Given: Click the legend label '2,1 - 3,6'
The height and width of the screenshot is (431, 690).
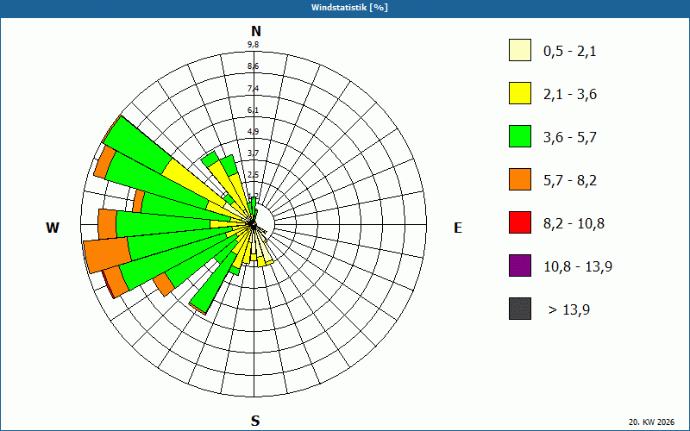Looking at the screenshot, I should click(570, 95).
